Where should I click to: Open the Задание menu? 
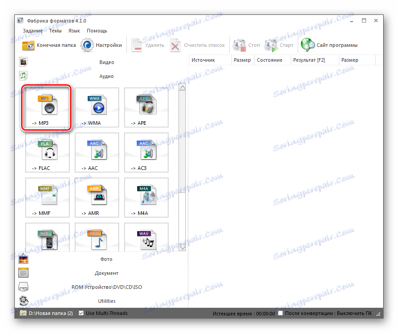pyautogui.click(x=33, y=31)
